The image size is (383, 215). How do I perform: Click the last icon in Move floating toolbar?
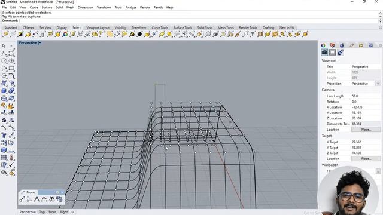[x=59, y=199]
